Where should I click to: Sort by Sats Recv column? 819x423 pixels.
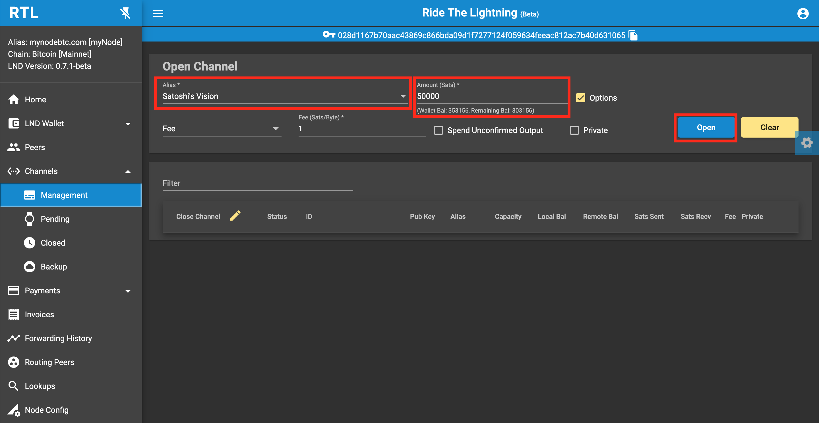coord(695,216)
